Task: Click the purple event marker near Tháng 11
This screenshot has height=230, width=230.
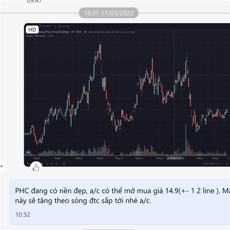Action: [x=136, y=154]
